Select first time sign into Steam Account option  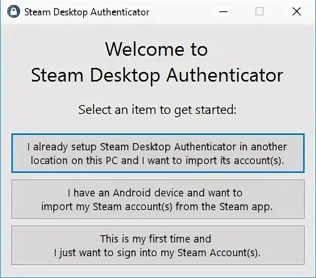point(158,245)
